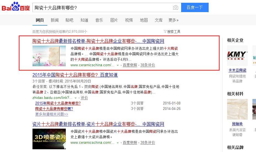Switch to the 新闻 tab
This screenshot has width=256, height=152.
tap(55, 20)
